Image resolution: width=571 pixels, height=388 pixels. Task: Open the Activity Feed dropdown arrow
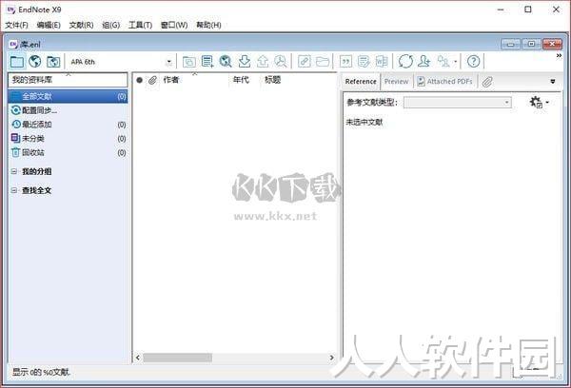(455, 62)
